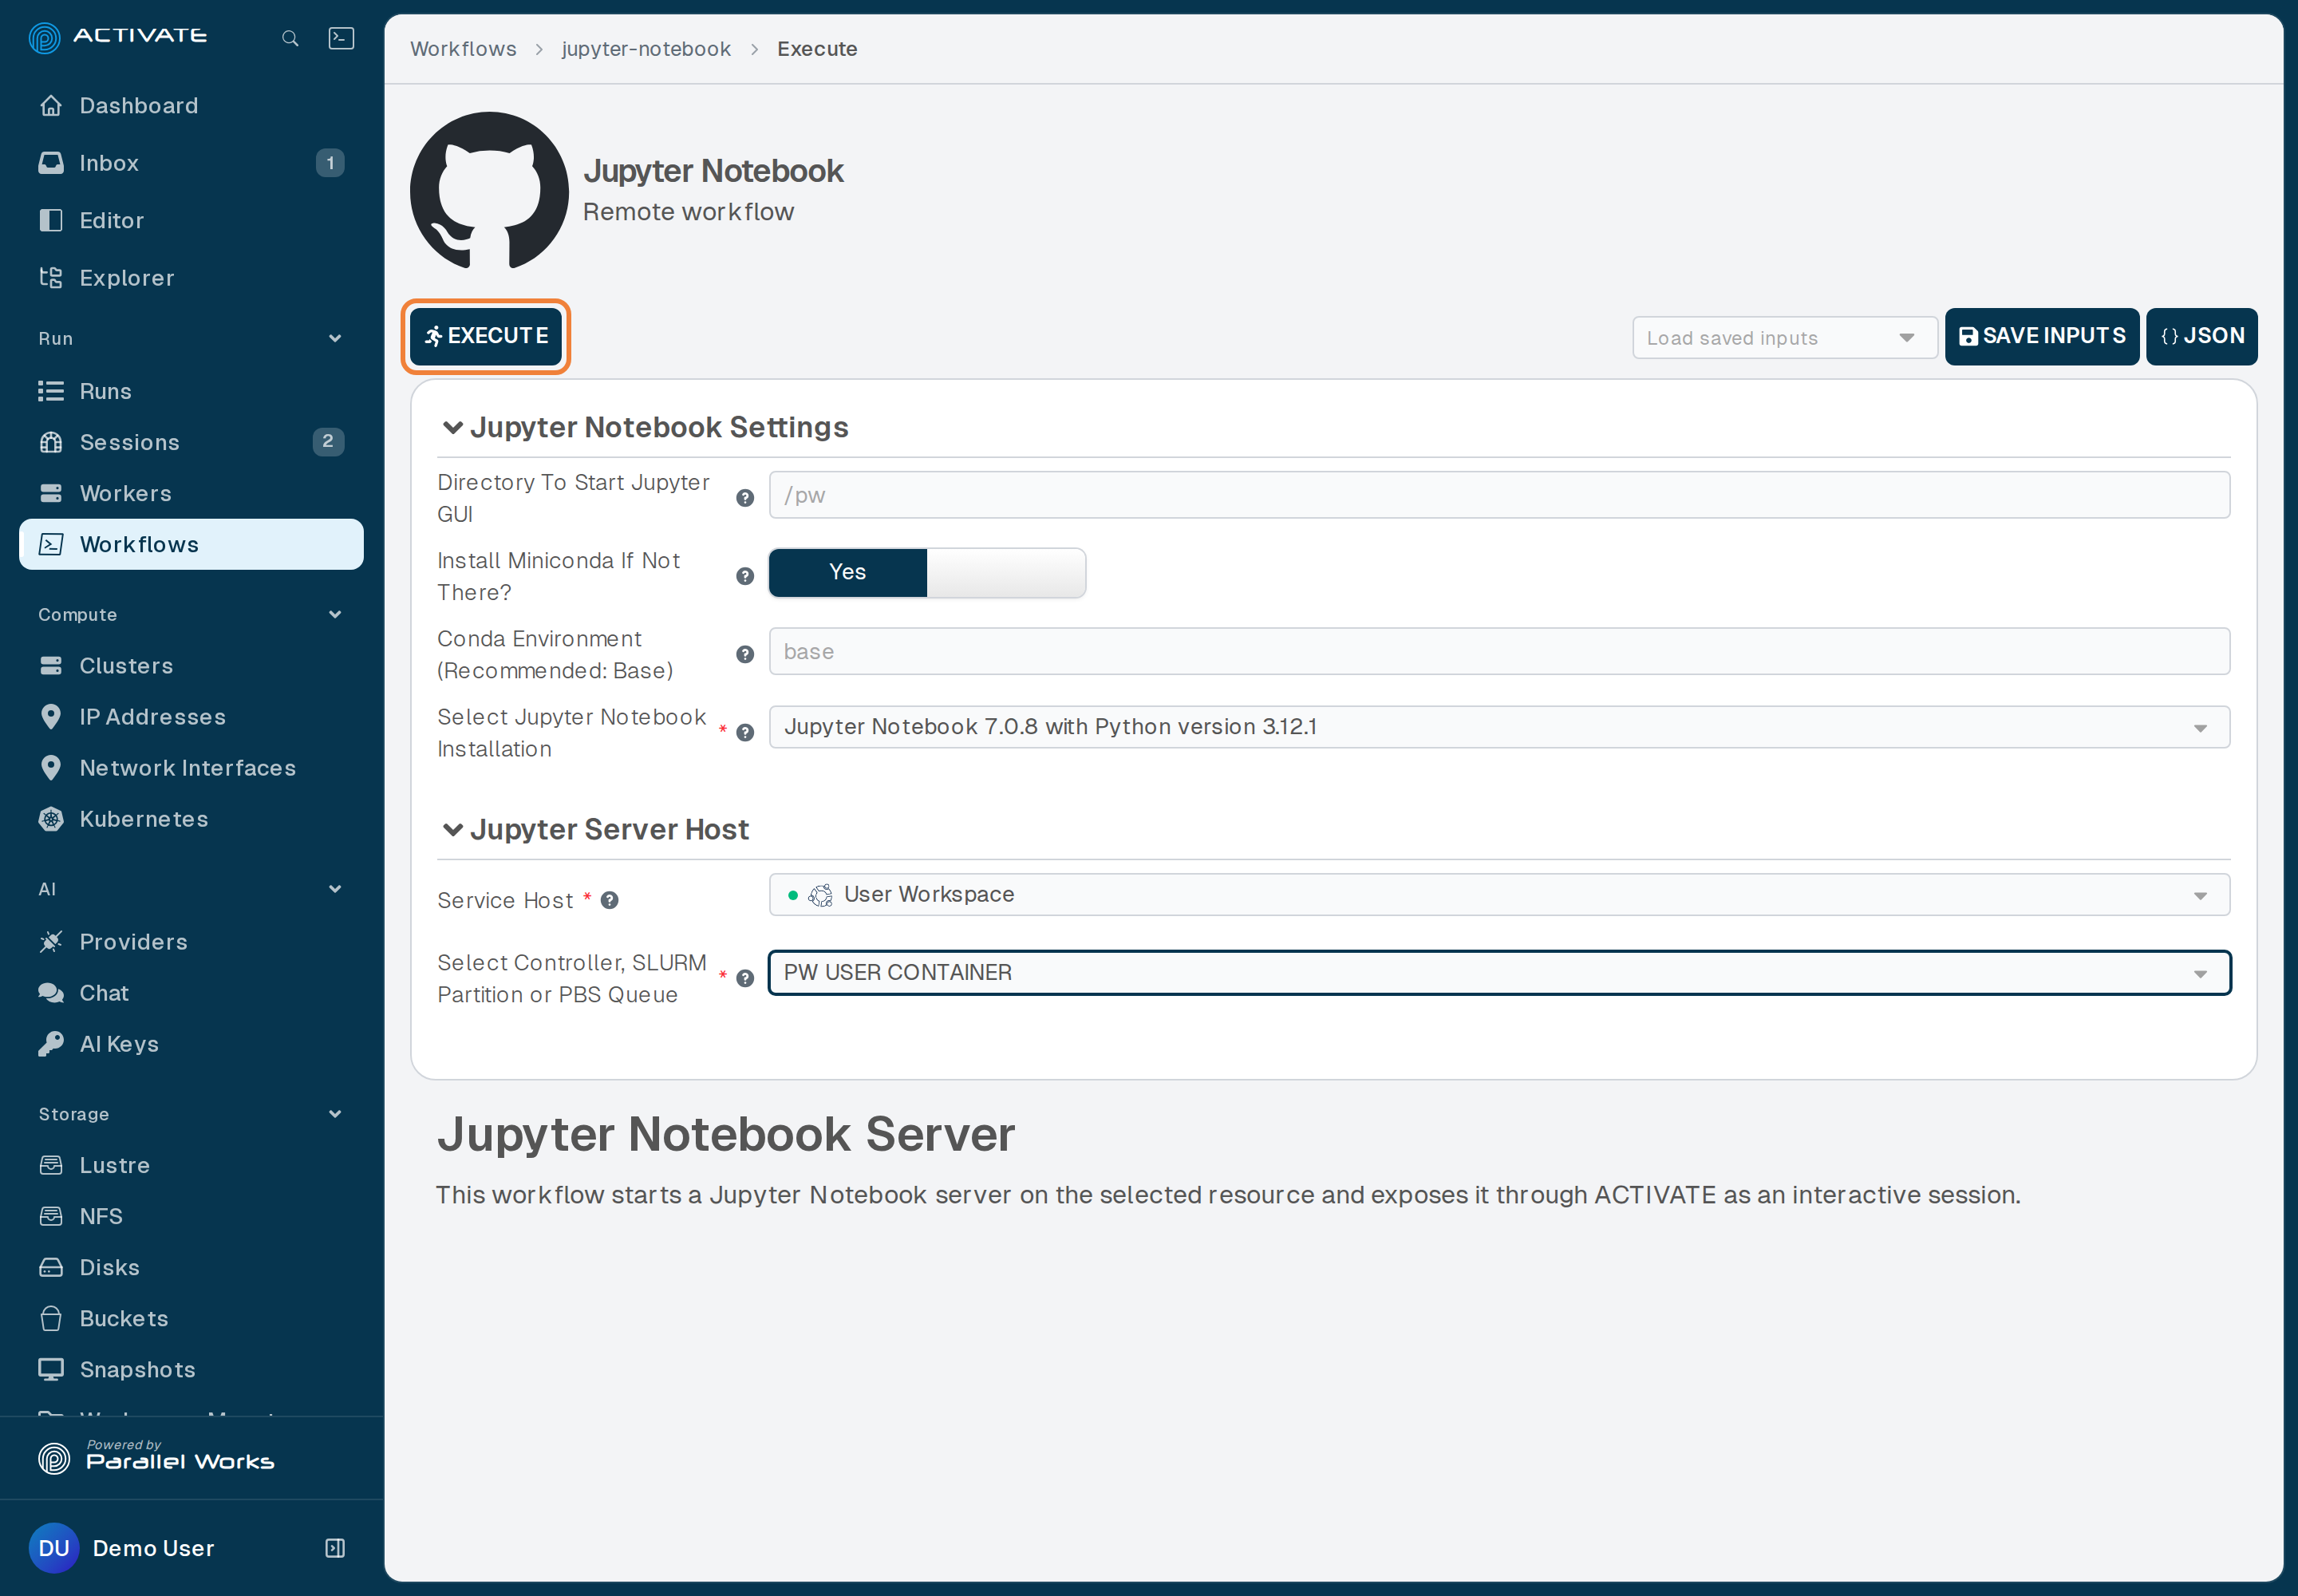Click the Disks drive icon

coord(51,1268)
